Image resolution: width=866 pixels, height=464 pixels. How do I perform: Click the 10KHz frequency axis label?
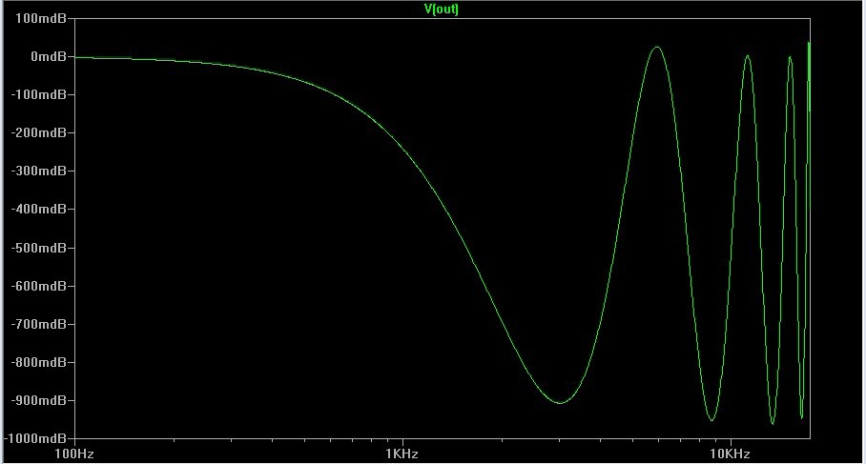tap(731, 454)
